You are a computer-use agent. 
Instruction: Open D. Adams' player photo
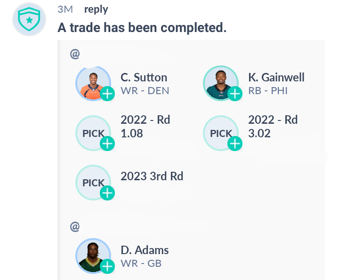(x=93, y=256)
